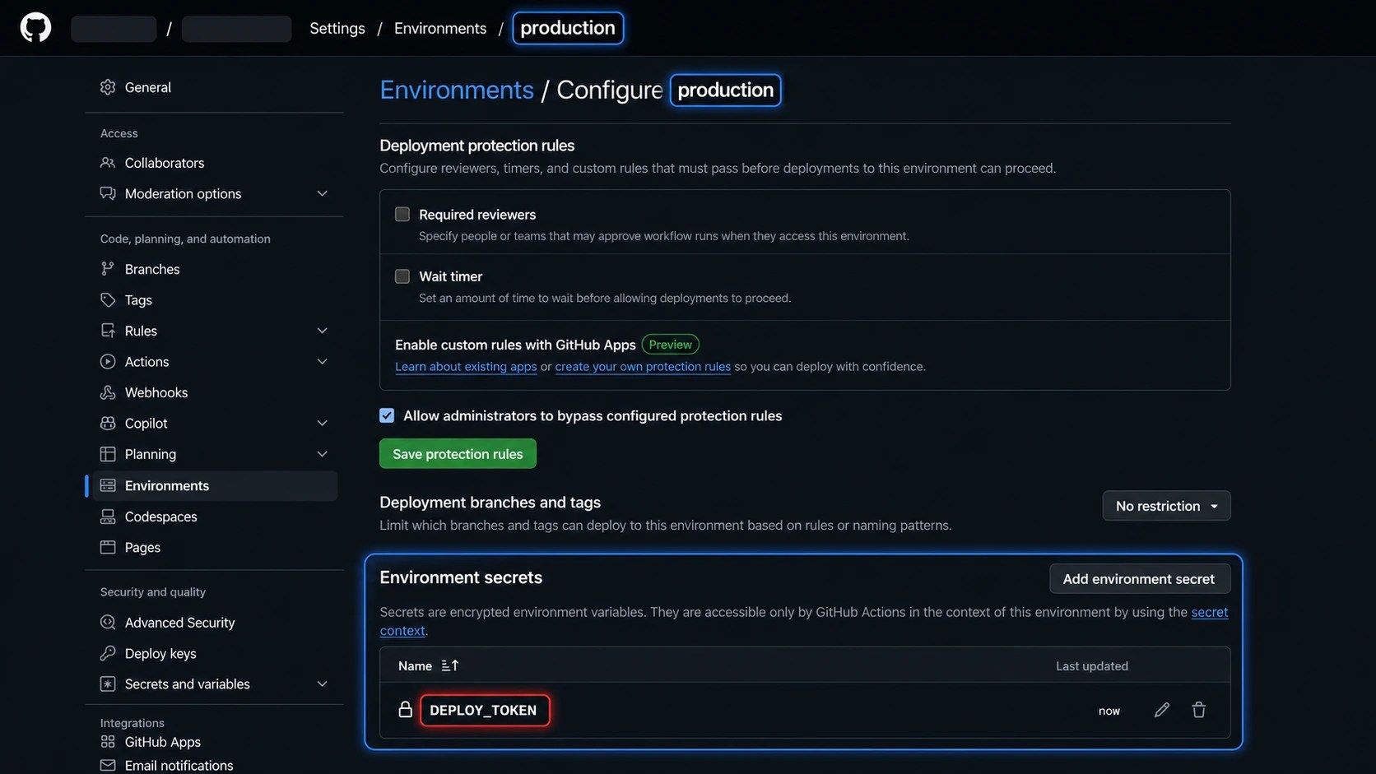Viewport: 1376px width, 774px height.
Task: Click the Planning table icon
Action: tap(108, 454)
